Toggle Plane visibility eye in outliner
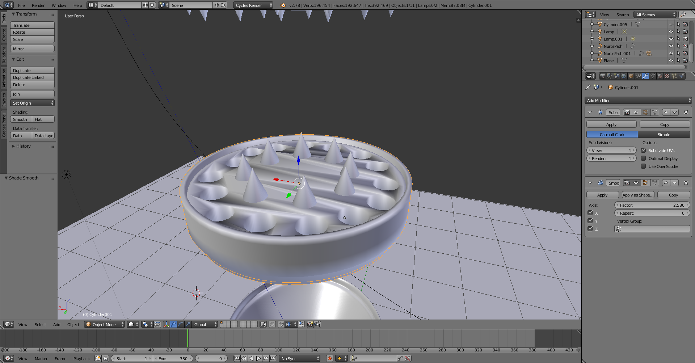Viewport: 695px width, 363px height. 671,60
